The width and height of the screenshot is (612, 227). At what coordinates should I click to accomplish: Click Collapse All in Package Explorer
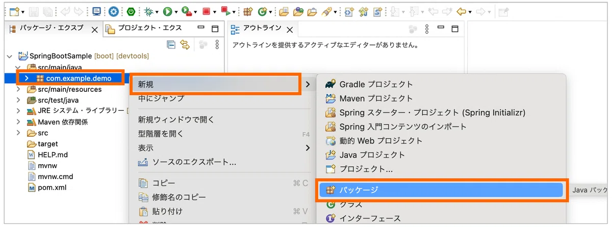[x=171, y=45]
